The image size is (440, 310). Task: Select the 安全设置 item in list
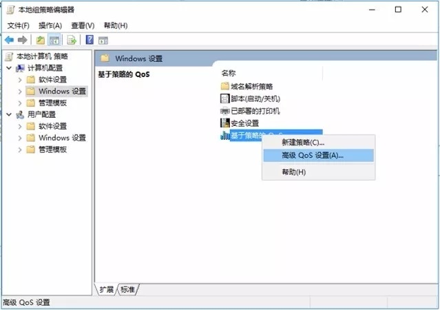[x=244, y=123]
